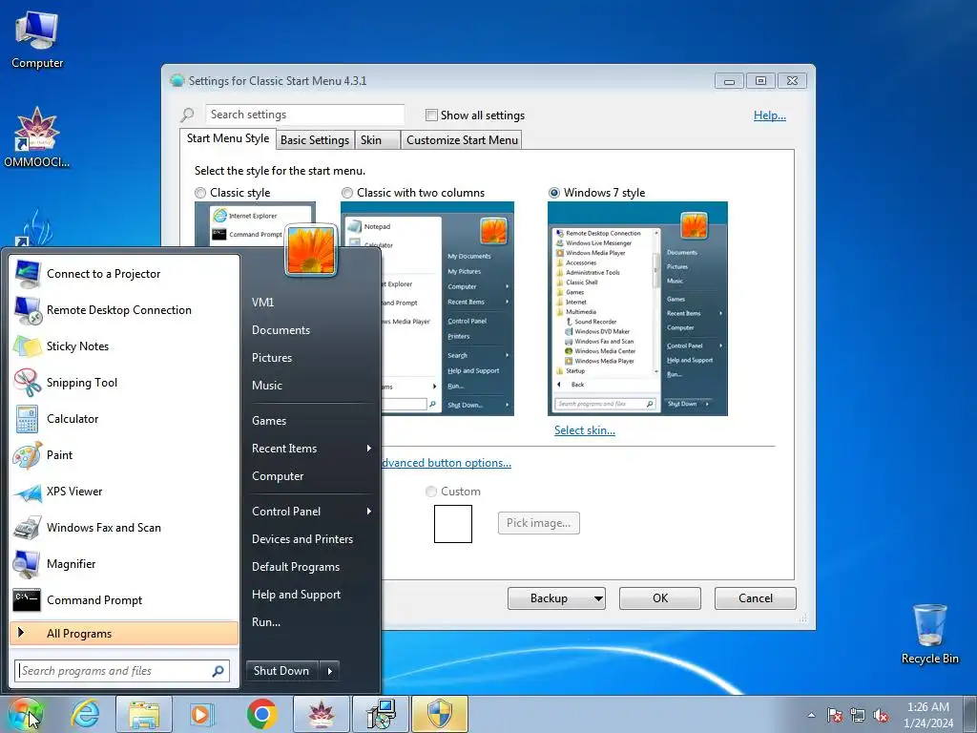Click Pick image... button
Viewport: 977px width, 733px height.
538,523
